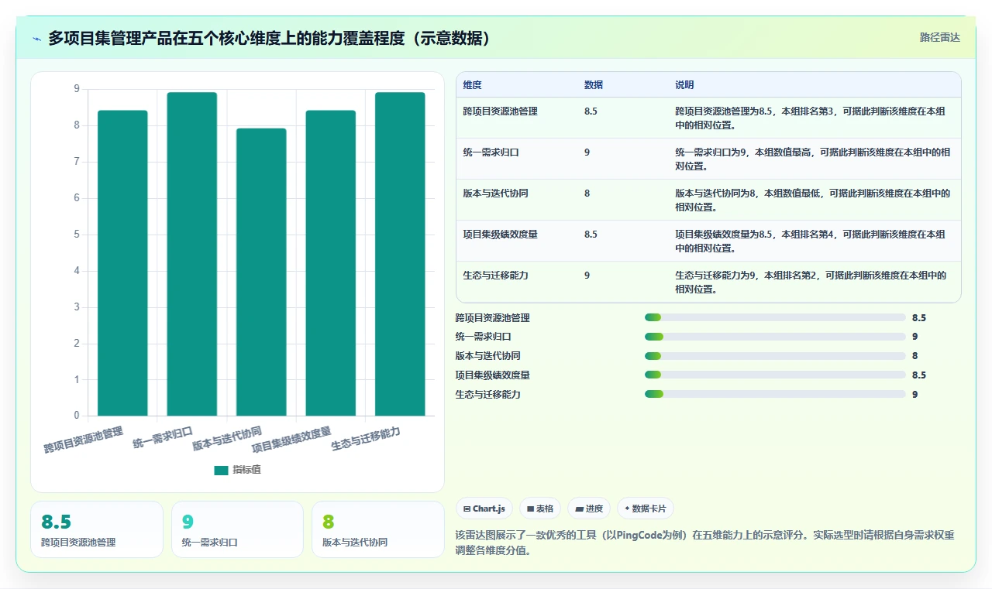Select the 进度 tag chip
Viewport: 992px width, 589px height.
click(x=589, y=509)
